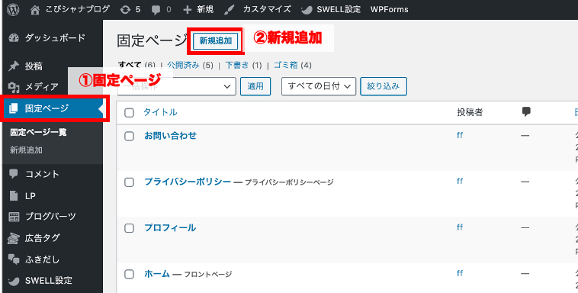
Task: Open メディア menu in the sidebar
Action: click(42, 87)
